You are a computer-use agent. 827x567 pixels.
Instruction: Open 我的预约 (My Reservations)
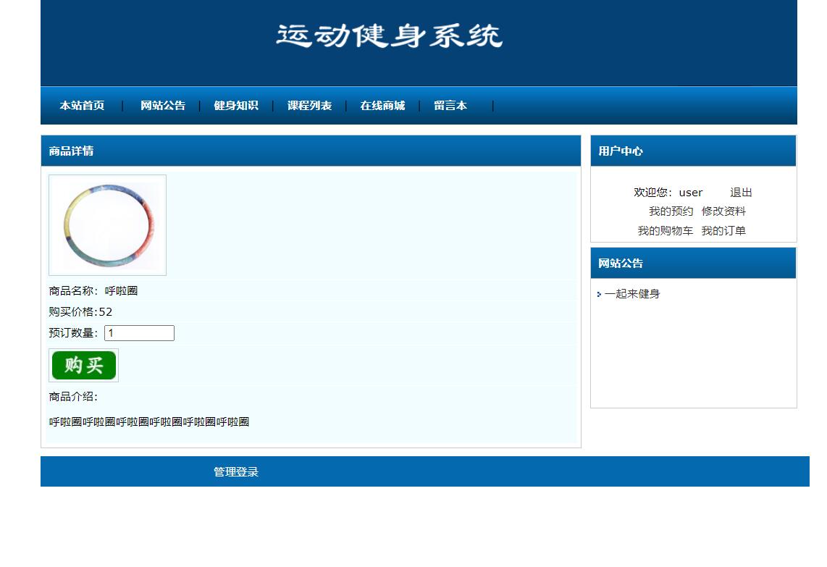tap(671, 211)
